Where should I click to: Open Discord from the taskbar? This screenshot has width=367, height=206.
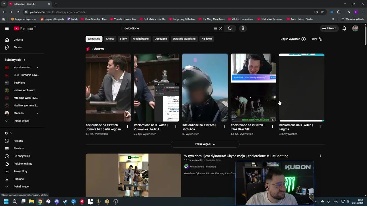pos(57,201)
